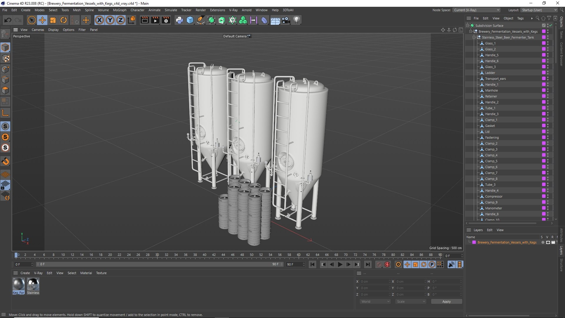Open the viewport Cameras menu
This screenshot has width=565, height=318.
pos(38,30)
